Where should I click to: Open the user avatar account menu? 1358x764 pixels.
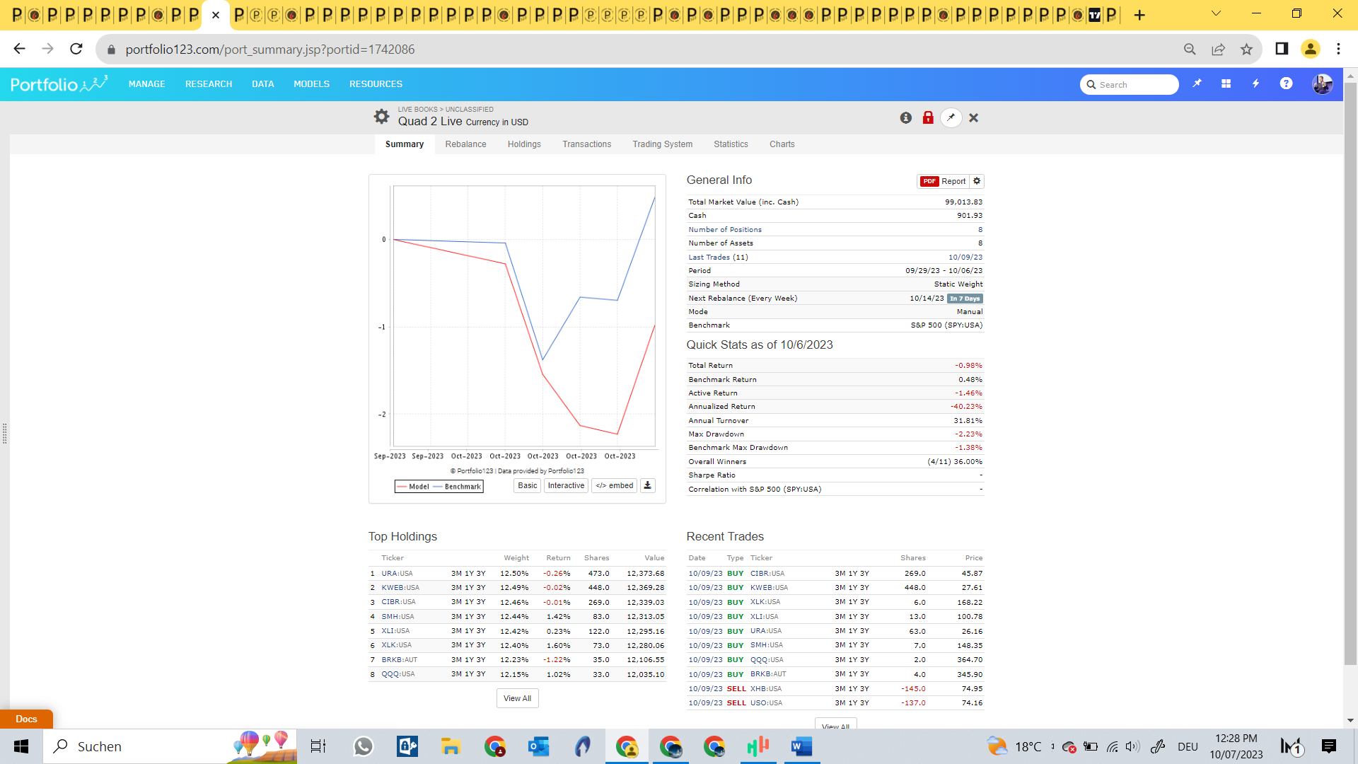click(x=1322, y=84)
